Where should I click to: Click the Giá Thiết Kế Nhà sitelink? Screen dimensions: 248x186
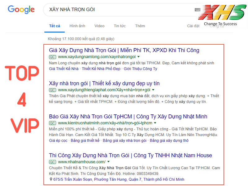point(64,69)
